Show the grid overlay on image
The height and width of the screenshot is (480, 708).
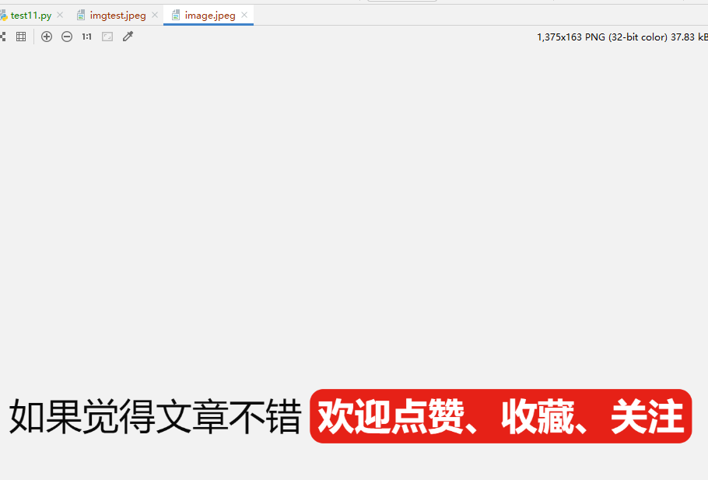click(x=21, y=37)
